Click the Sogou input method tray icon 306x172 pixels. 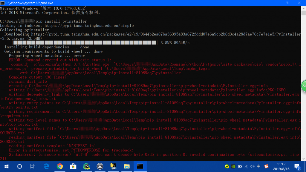coord(266,166)
